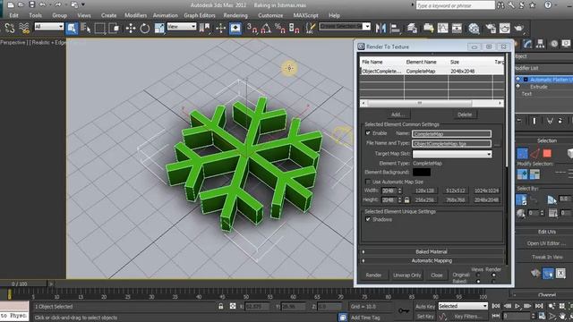This screenshot has height=322, width=573.
Task: Click the Delete button
Action: (465, 114)
